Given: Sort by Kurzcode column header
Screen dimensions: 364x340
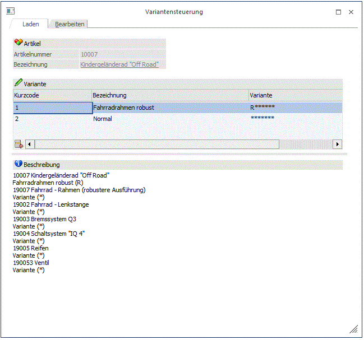Looking at the screenshot, I should click(52, 95).
